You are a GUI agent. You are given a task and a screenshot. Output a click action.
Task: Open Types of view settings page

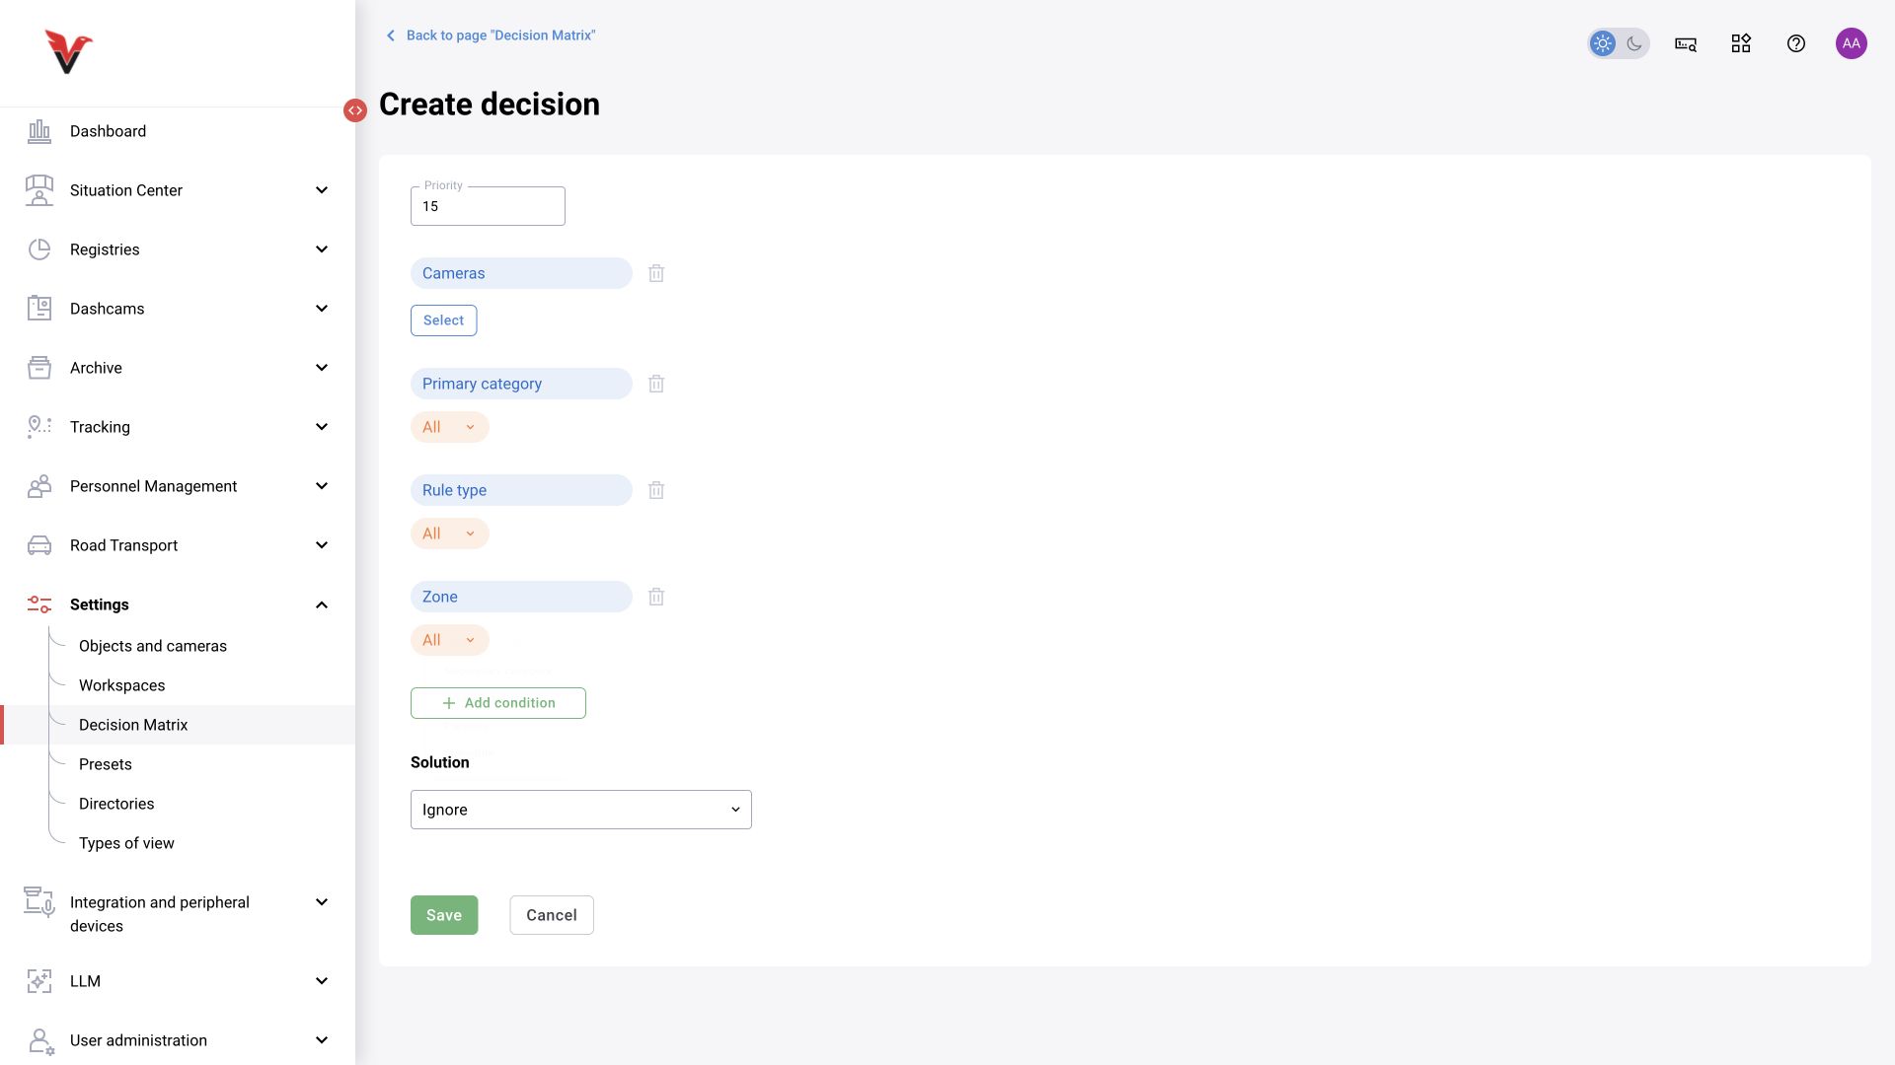[126, 843]
